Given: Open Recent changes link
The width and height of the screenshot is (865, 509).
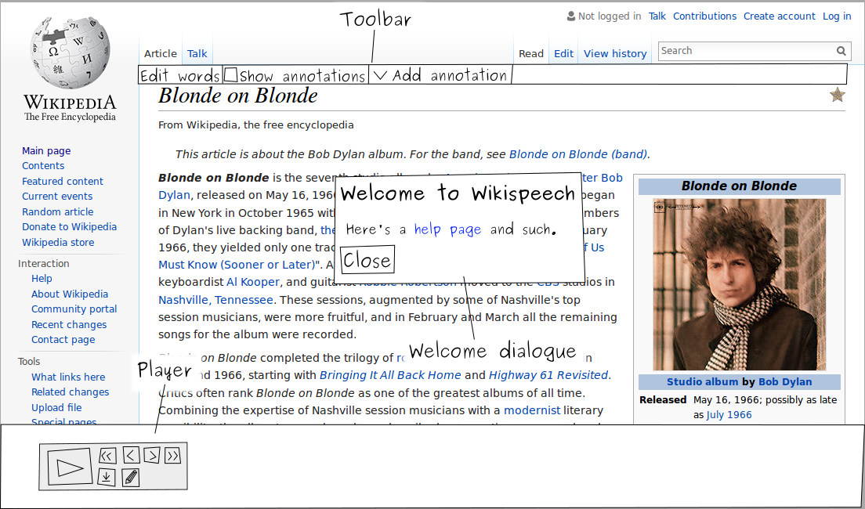Looking at the screenshot, I should [69, 324].
